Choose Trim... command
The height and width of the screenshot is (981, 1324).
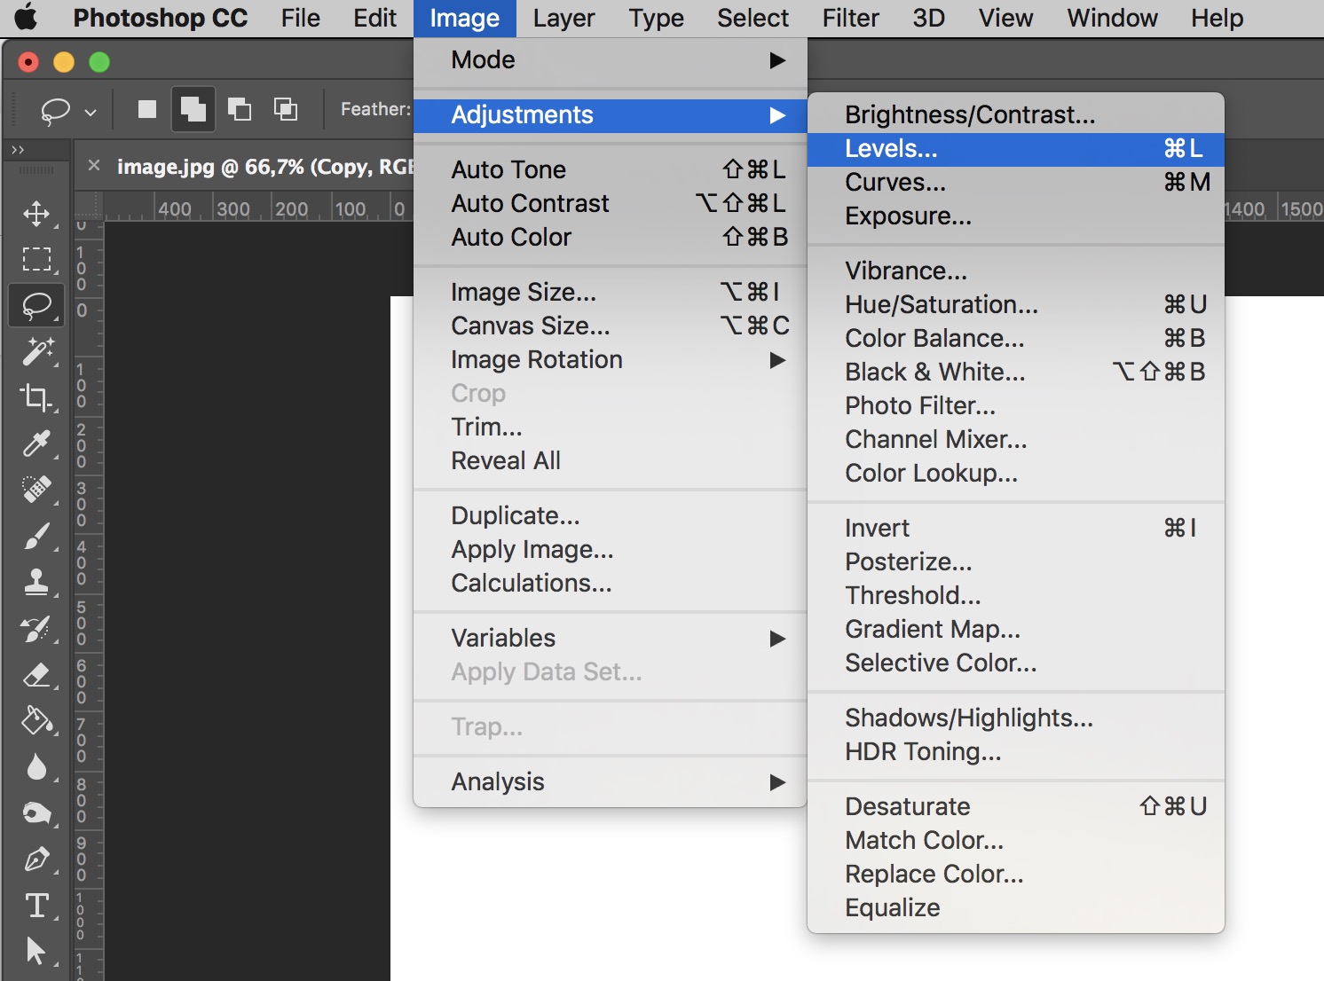[x=611, y=428]
